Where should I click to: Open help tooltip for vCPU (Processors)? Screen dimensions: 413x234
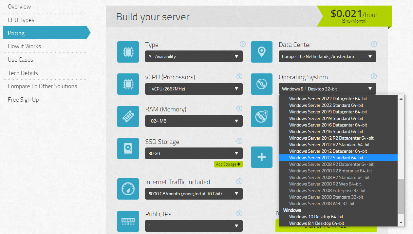point(239,76)
